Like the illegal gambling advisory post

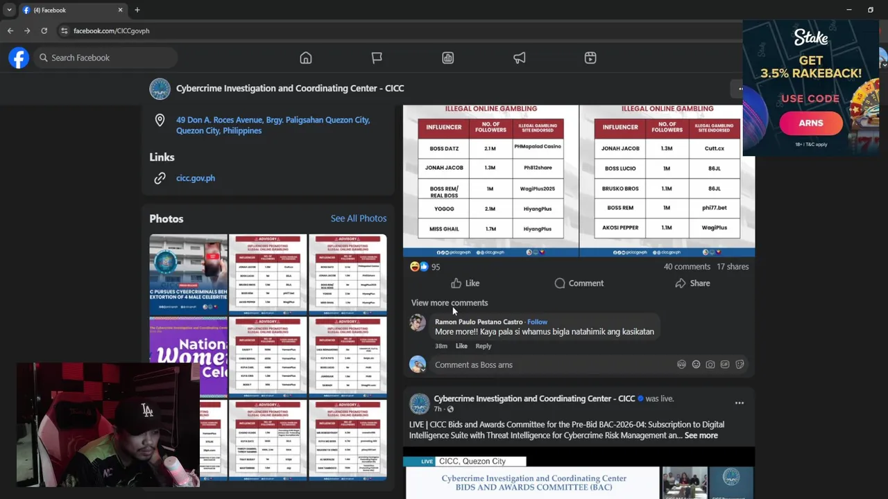[465, 283]
